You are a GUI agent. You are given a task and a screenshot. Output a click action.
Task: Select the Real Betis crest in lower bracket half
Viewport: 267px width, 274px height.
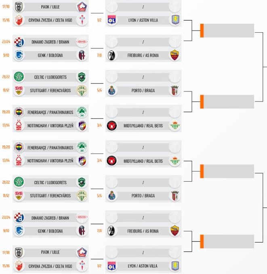coord(174,161)
